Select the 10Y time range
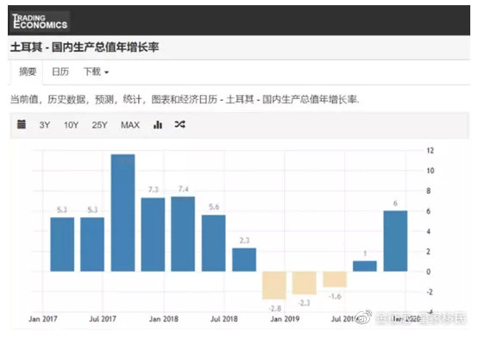 click(71, 125)
